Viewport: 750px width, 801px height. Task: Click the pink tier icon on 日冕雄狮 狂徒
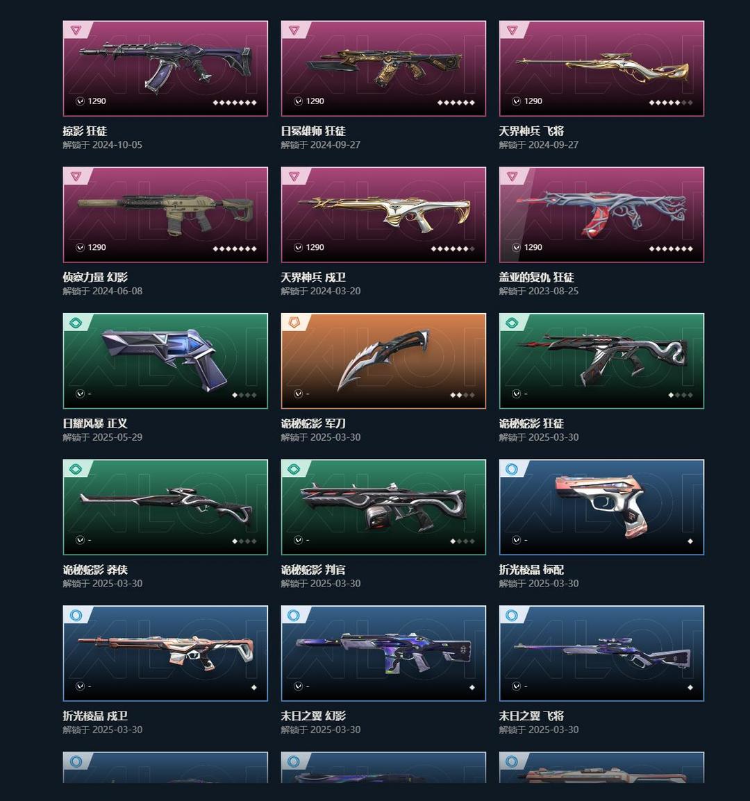point(294,31)
